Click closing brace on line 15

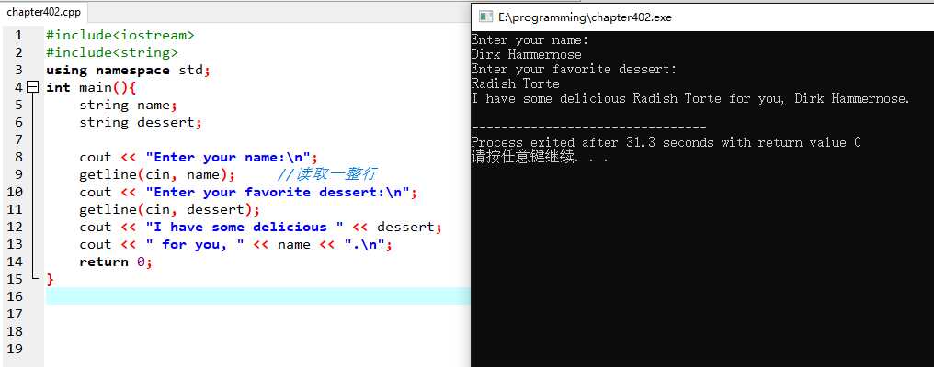point(50,279)
